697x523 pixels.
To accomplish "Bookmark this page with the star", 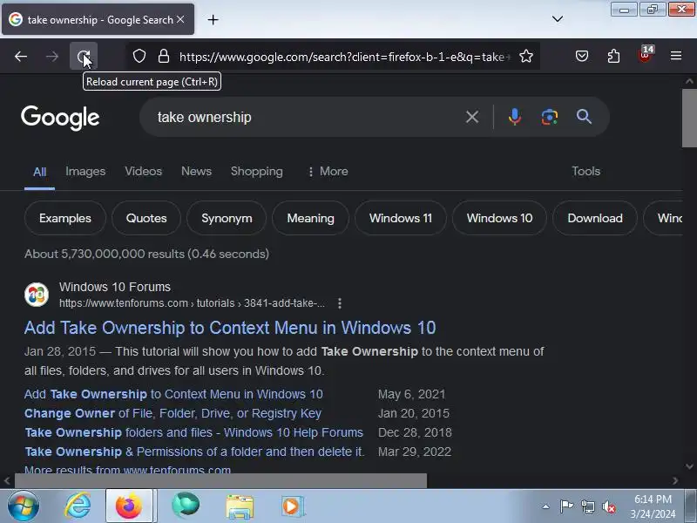I will click(x=526, y=56).
